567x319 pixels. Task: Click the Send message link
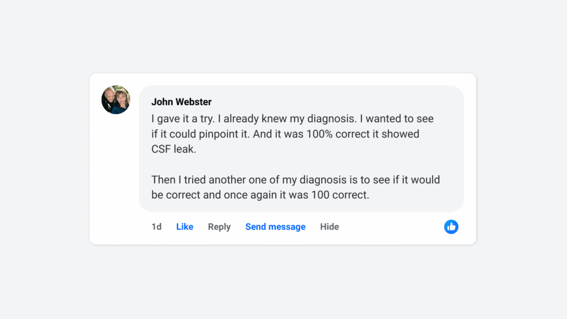point(275,227)
